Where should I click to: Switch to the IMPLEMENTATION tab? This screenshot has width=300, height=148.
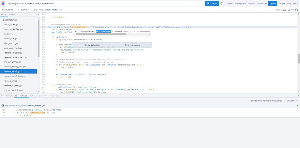click(38, 96)
